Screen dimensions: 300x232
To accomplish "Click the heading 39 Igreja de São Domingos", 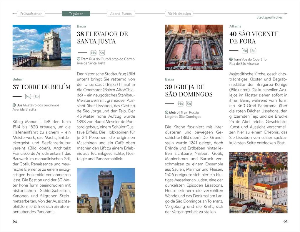I will click(189, 91).
